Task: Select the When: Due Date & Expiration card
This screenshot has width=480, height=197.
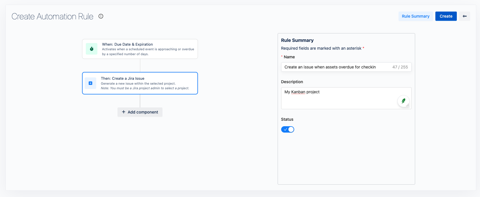Action: coord(148,49)
